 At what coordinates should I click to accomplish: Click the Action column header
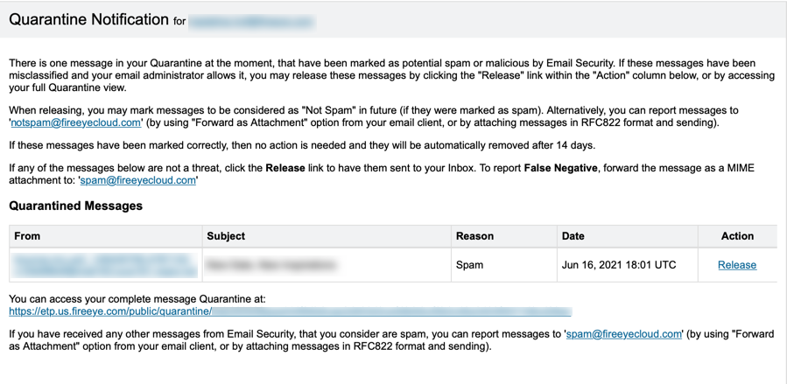[737, 236]
